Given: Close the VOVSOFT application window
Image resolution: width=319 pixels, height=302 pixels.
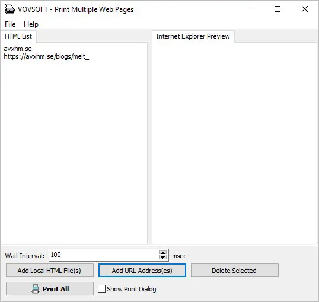Looking at the screenshot, I should coord(305,9).
